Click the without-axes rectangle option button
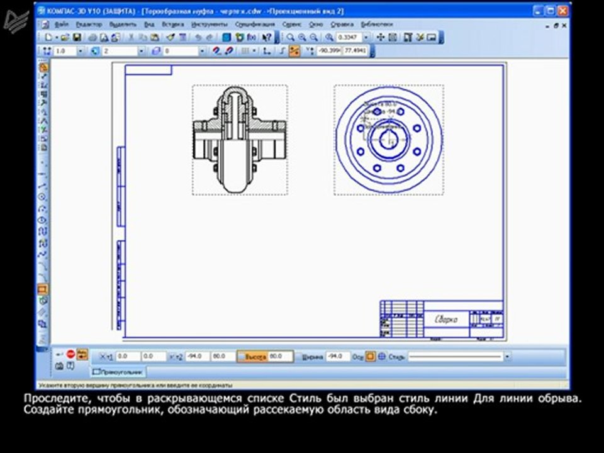604x453 pixels. click(370, 357)
